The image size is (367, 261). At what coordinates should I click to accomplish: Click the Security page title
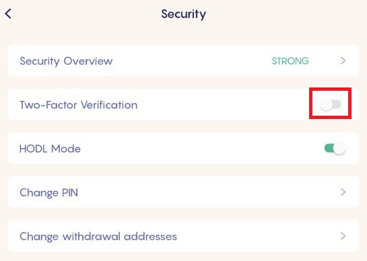(x=183, y=14)
